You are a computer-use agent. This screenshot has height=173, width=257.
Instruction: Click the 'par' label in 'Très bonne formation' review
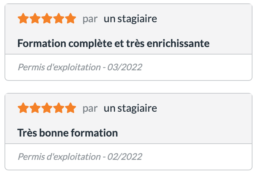(x=90, y=109)
